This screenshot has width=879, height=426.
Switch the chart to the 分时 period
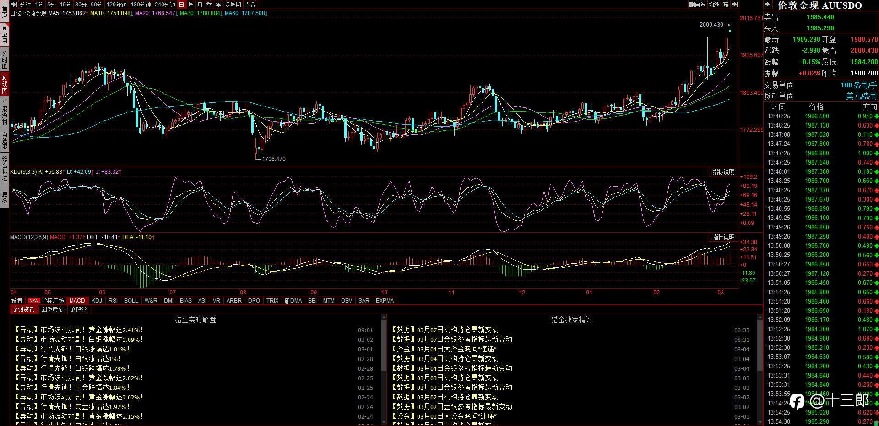pyautogui.click(x=25, y=5)
